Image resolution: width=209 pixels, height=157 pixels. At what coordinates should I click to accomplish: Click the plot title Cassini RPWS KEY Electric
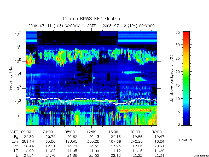coord(91,19)
